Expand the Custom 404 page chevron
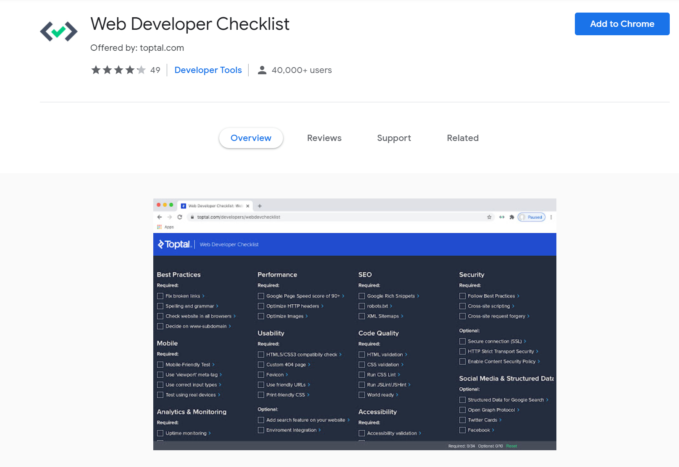 pos(309,365)
